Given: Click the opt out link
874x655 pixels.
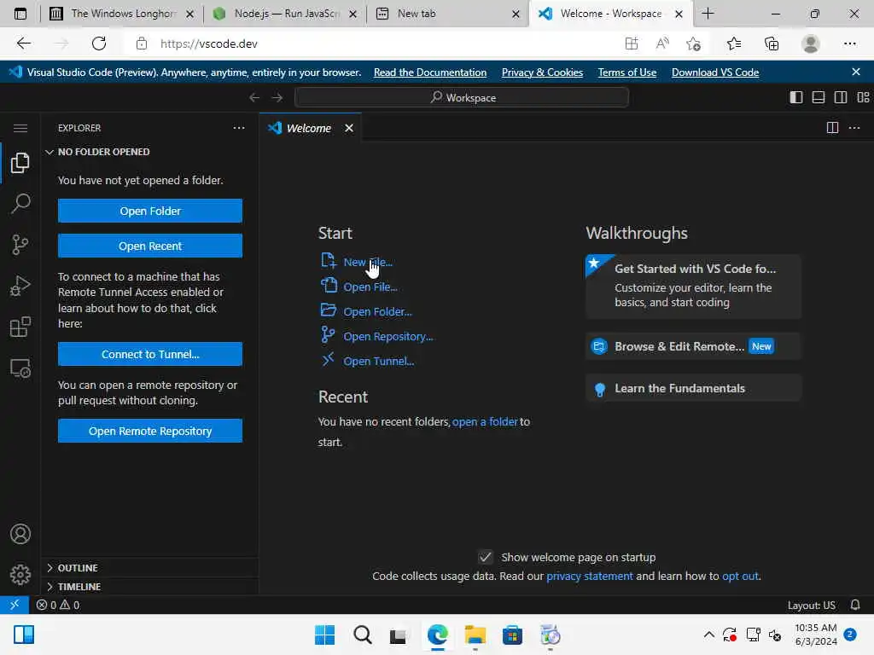Looking at the screenshot, I should point(740,576).
